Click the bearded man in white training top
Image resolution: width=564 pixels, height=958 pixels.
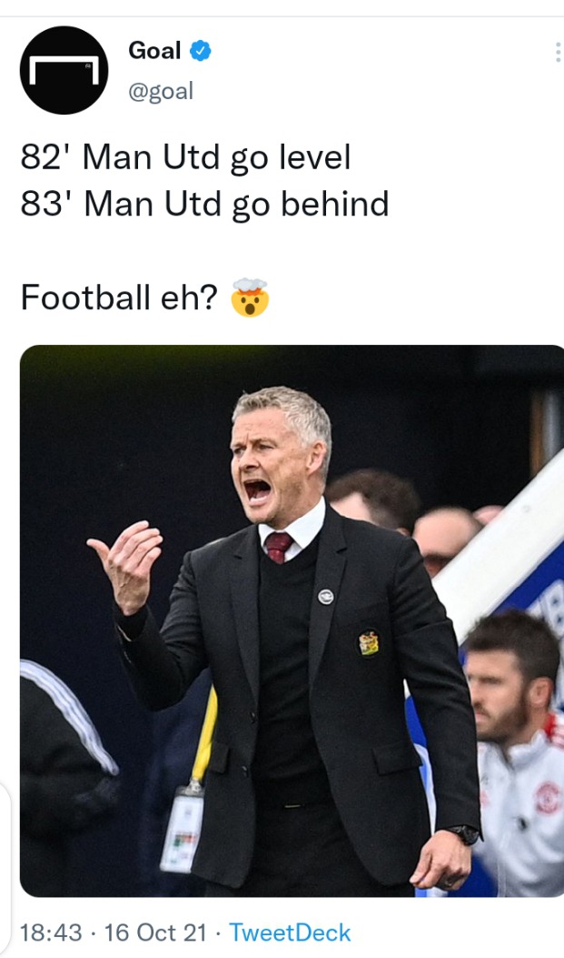pos(515,751)
